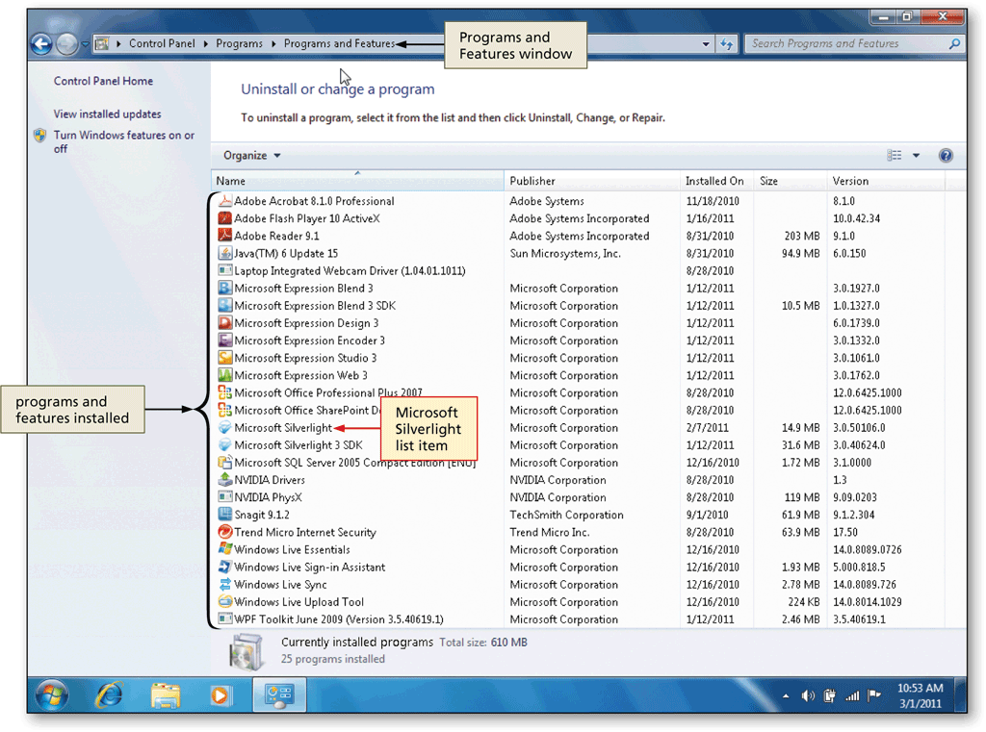Sort the list by the Name column
Screen dimensions: 986x732
pos(357,181)
